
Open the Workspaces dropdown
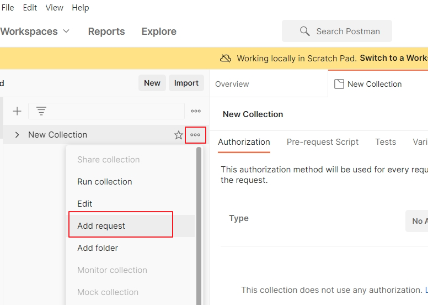point(35,31)
